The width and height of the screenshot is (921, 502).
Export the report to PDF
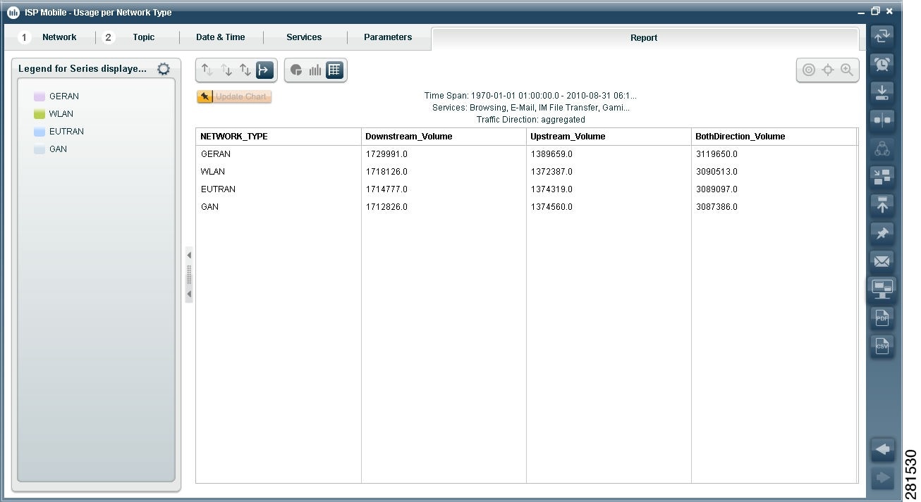(x=882, y=318)
